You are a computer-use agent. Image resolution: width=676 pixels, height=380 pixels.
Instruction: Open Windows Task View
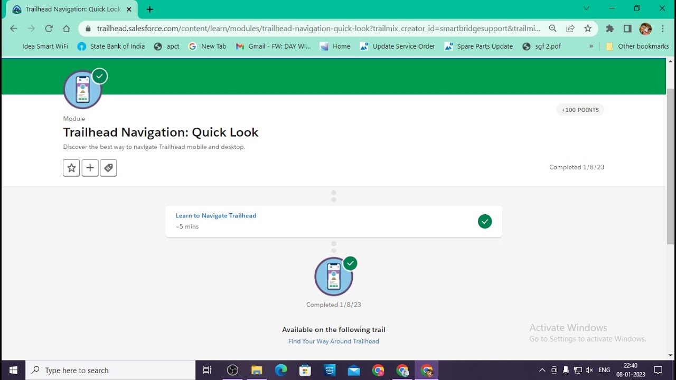coord(208,370)
